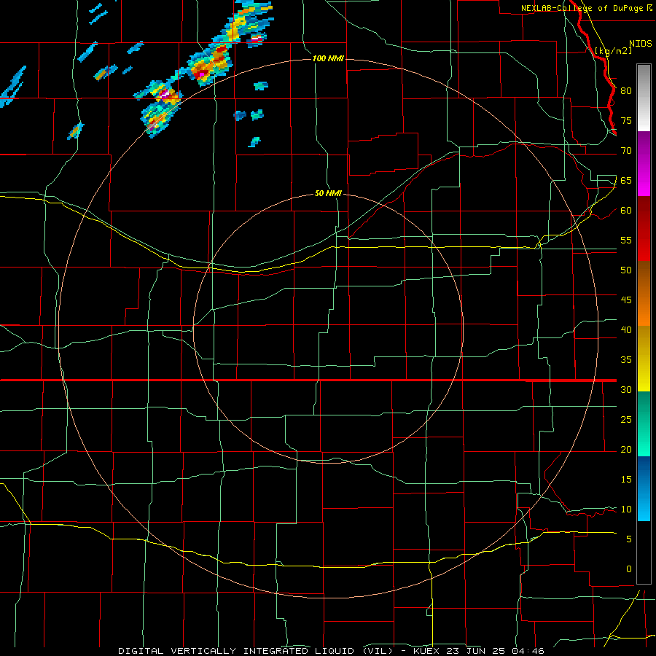Click the 80 value on the color scale
The height and width of the screenshot is (656, 656).
[x=626, y=91]
